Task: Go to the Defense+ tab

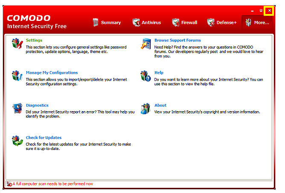Action: [x=222, y=23]
